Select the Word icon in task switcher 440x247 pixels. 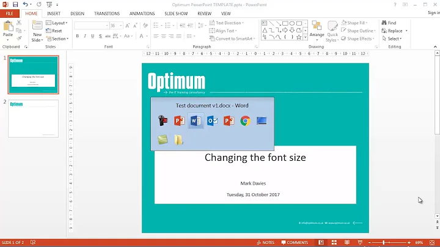pos(196,121)
